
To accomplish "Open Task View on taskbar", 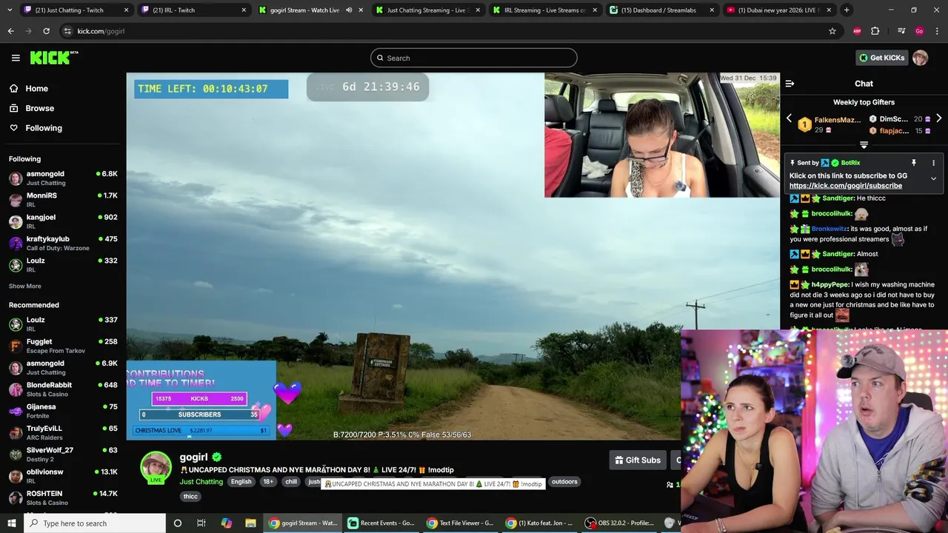I will pos(201,523).
